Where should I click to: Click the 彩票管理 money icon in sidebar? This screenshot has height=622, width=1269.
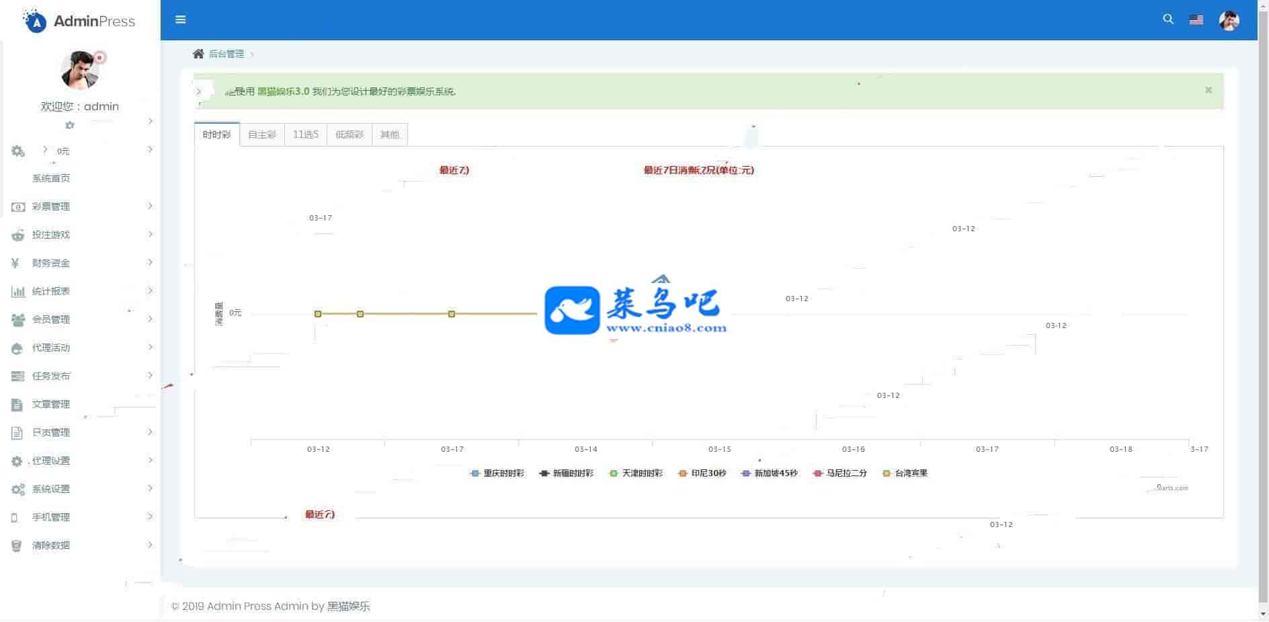18,206
